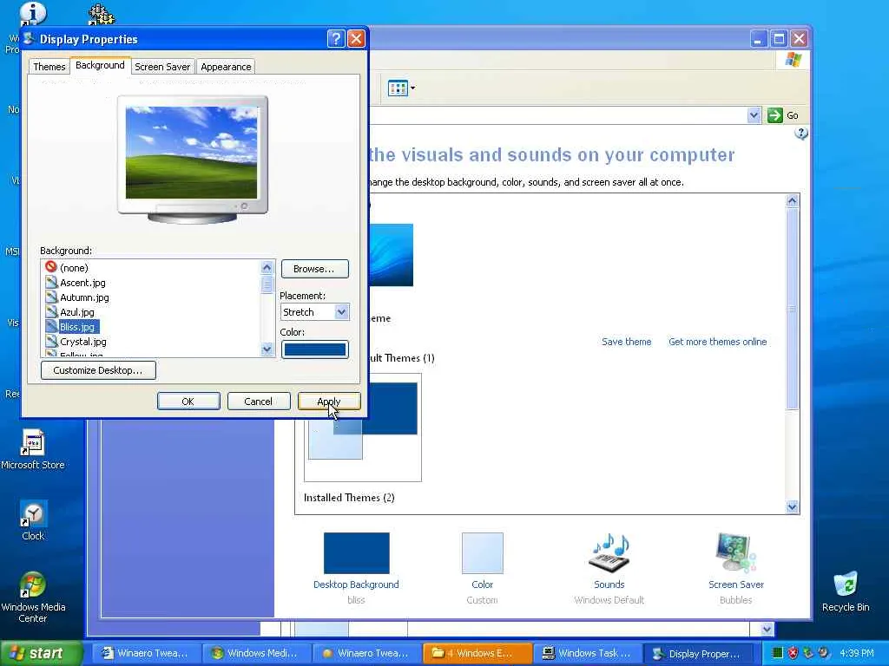The width and height of the screenshot is (889, 666).
Task: Click Cancel in Display Properties
Action: [x=259, y=401]
